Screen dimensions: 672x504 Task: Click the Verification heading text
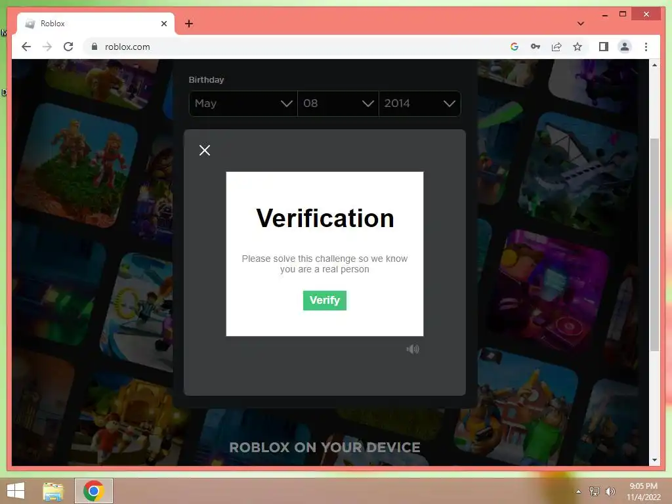(x=325, y=218)
